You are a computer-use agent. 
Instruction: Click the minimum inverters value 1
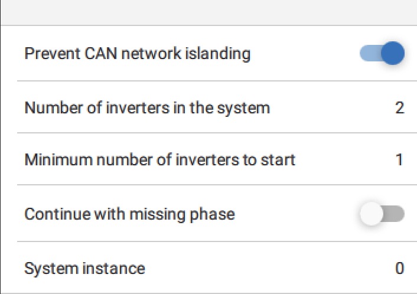pyautogui.click(x=400, y=159)
